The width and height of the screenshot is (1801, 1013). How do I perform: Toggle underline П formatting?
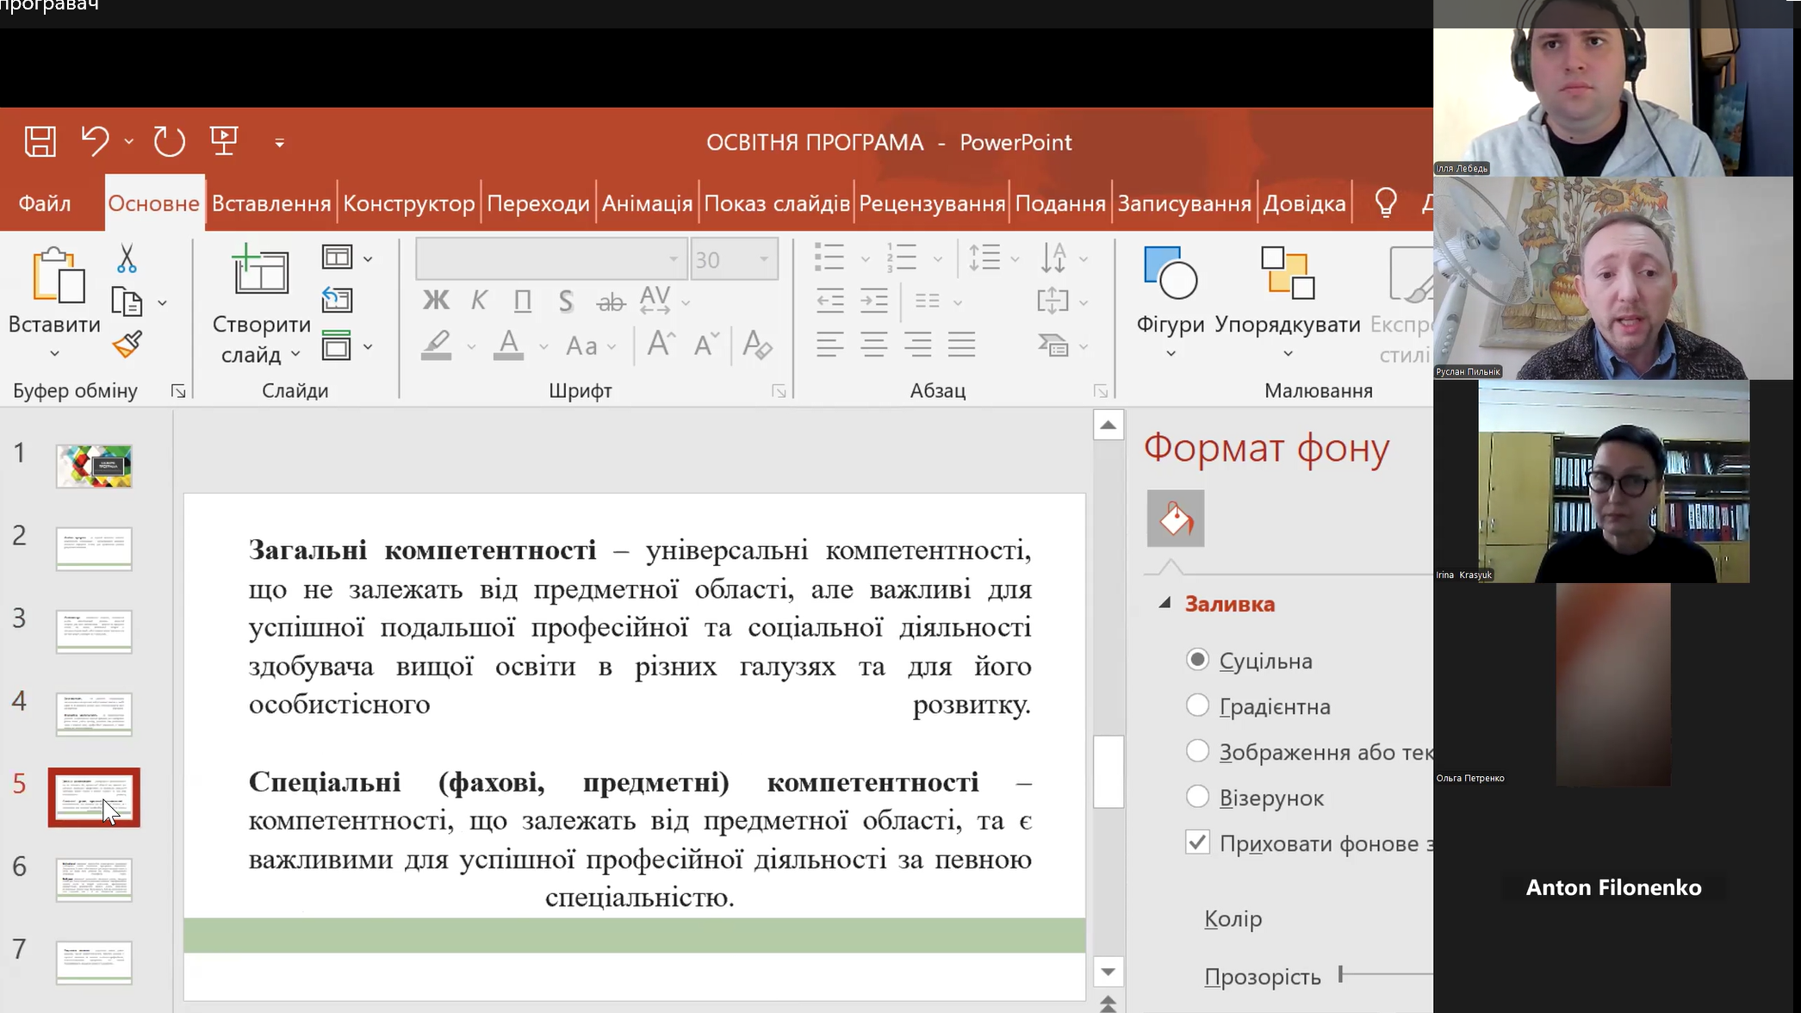[522, 301]
